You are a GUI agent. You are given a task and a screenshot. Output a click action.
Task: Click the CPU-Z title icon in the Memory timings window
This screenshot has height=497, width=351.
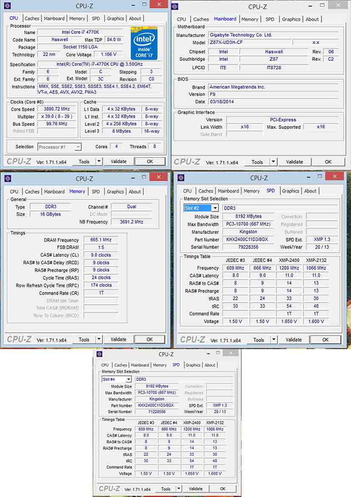click(x=8, y=179)
